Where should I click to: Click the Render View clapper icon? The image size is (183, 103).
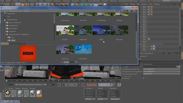click(x=57, y=5)
